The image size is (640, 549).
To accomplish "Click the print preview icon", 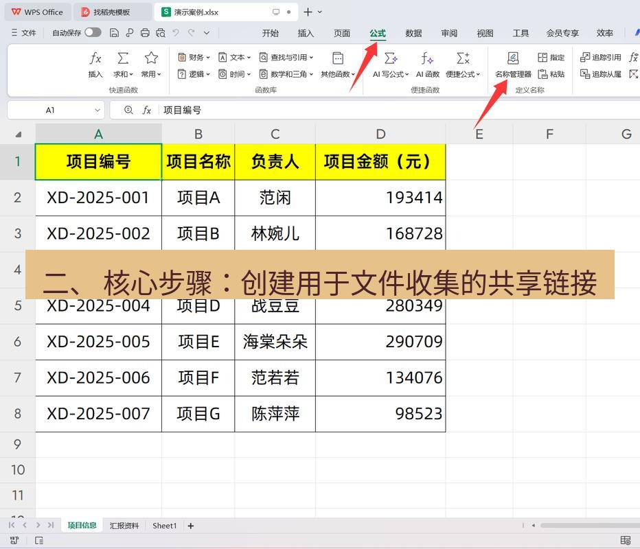I will 161,33.
